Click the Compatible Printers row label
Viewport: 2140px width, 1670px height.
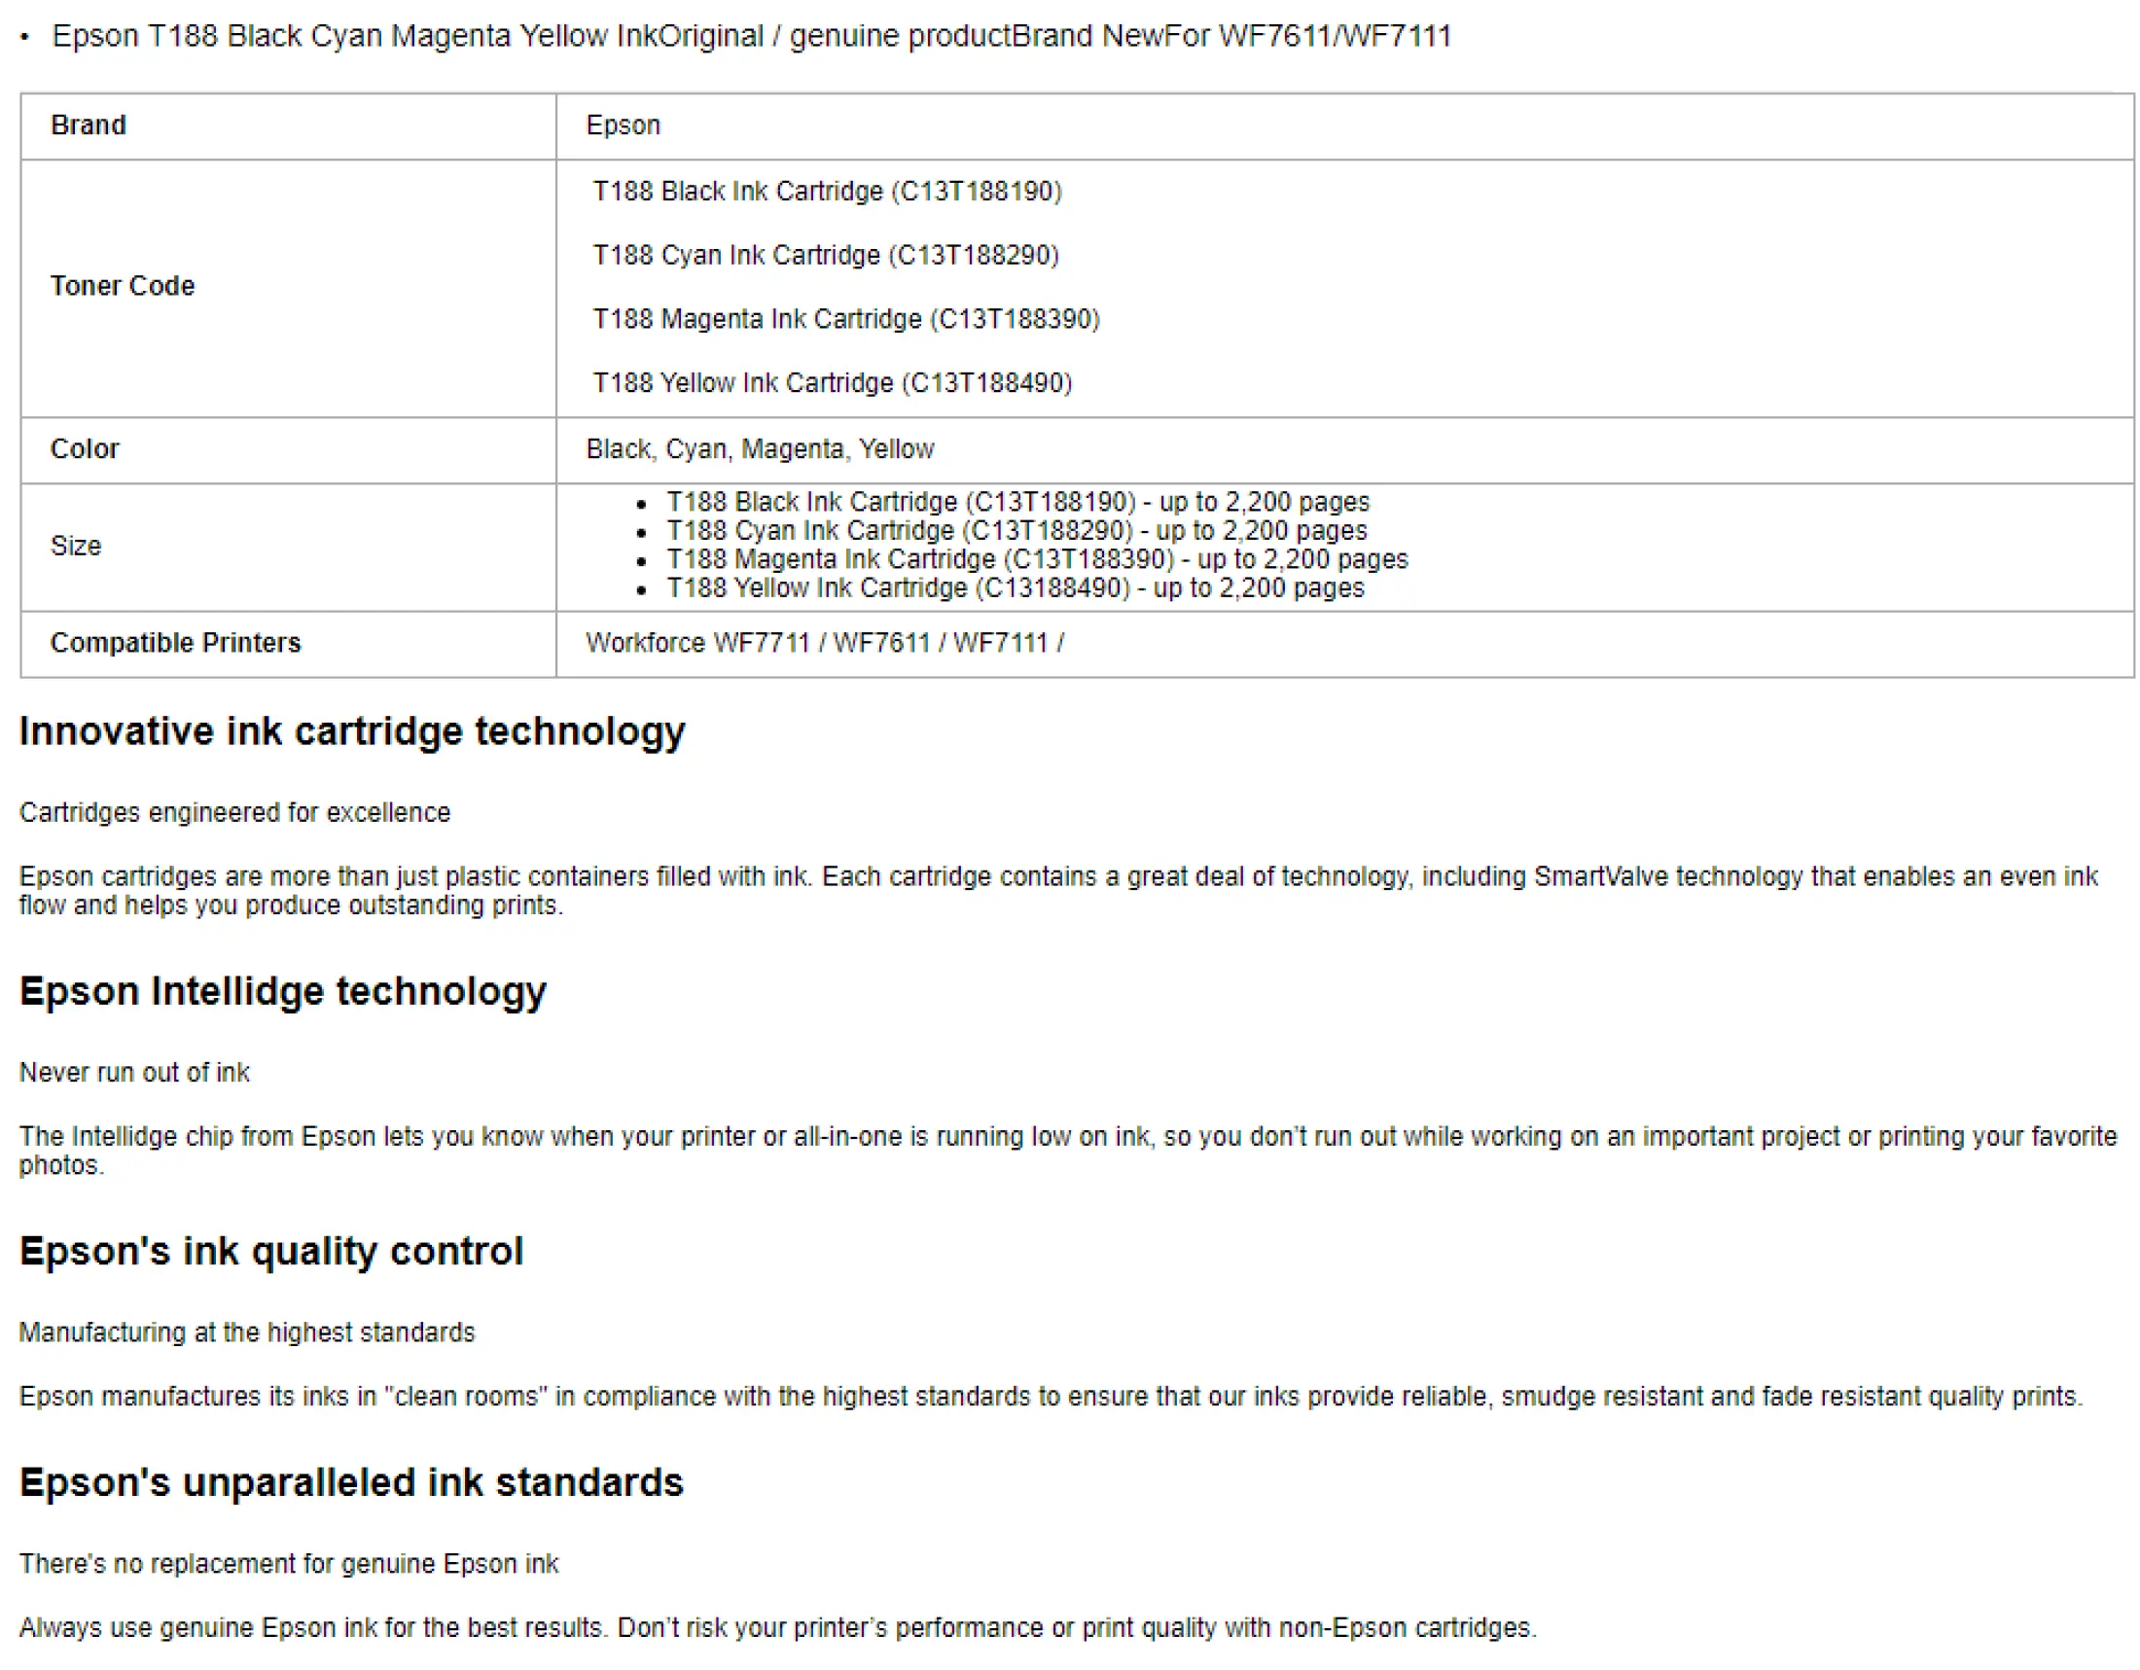click(175, 643)
